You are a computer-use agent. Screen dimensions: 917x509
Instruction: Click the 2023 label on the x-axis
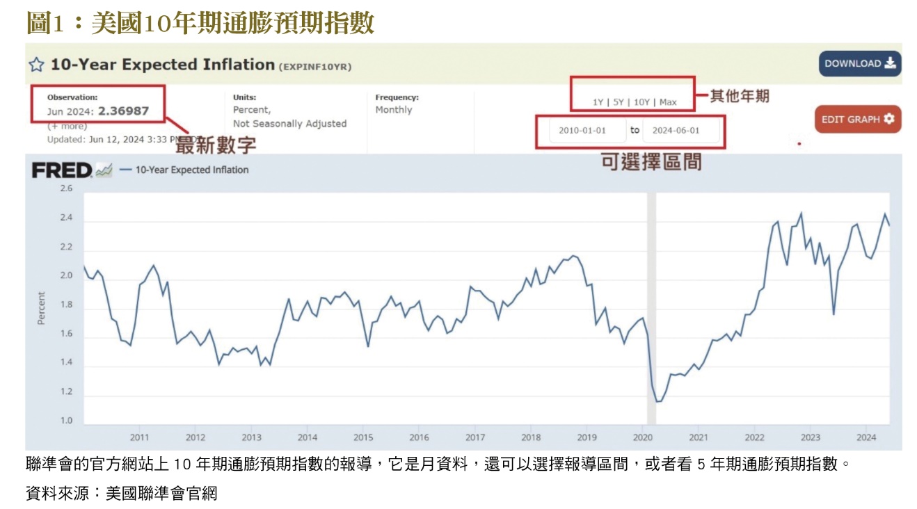click(x=810, y=437)
